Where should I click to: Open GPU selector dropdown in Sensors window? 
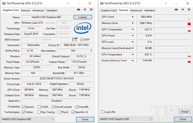point(126,119)
